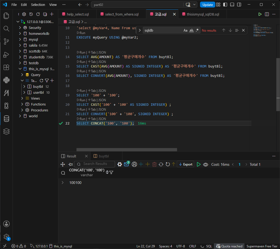Image resolution: width=280 pixels, height=249 pixels.
Task: Switch to buytbl result tab
Action: (106, 156)
